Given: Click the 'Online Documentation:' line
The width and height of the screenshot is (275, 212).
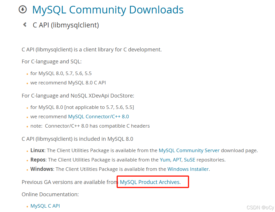Looking at the screenshot, I should (x=50, y=194).
